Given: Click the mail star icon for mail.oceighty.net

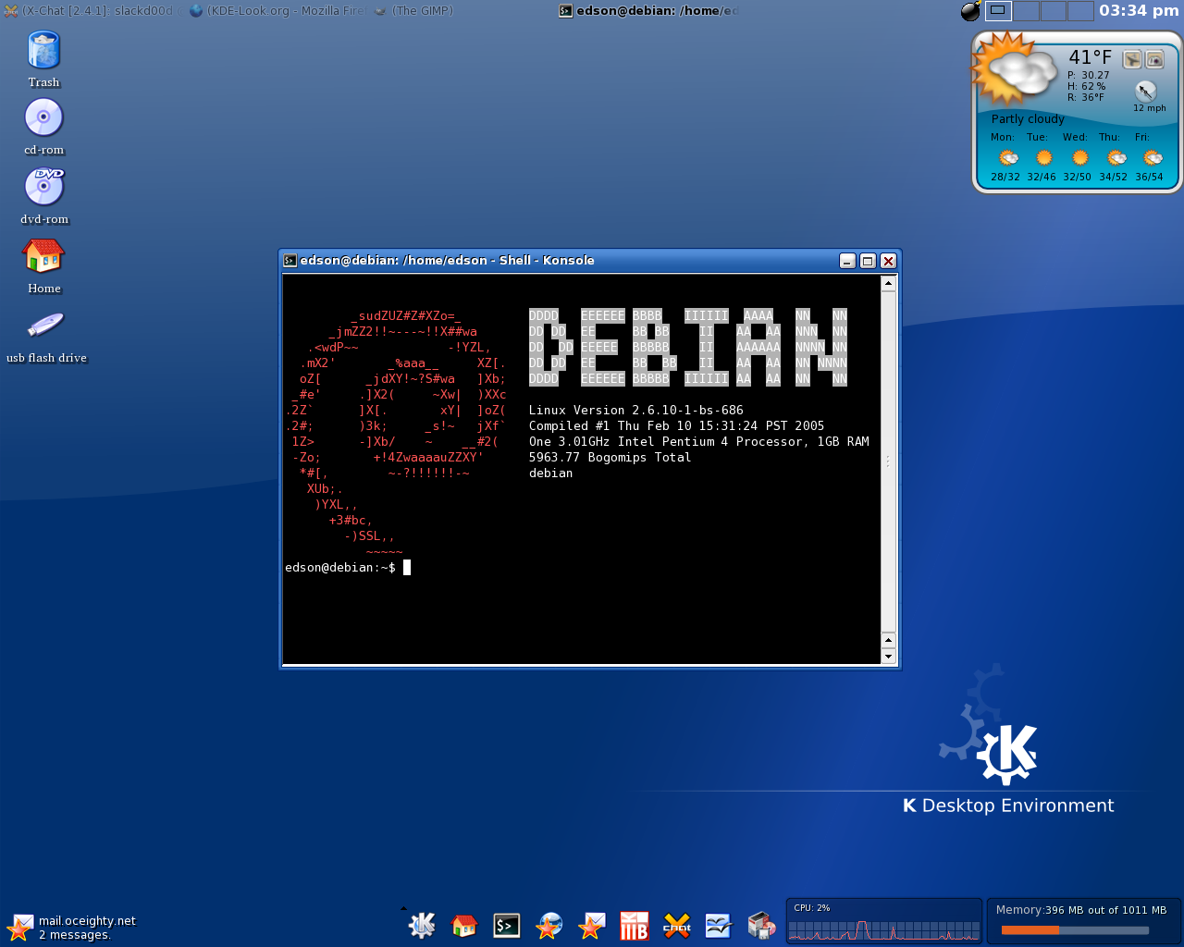Looking at the screenshot, I should click(x=19, y=927).
